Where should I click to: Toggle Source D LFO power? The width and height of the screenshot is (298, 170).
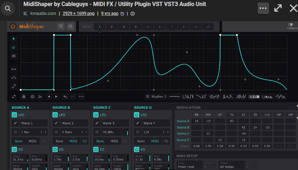[137, 115]
